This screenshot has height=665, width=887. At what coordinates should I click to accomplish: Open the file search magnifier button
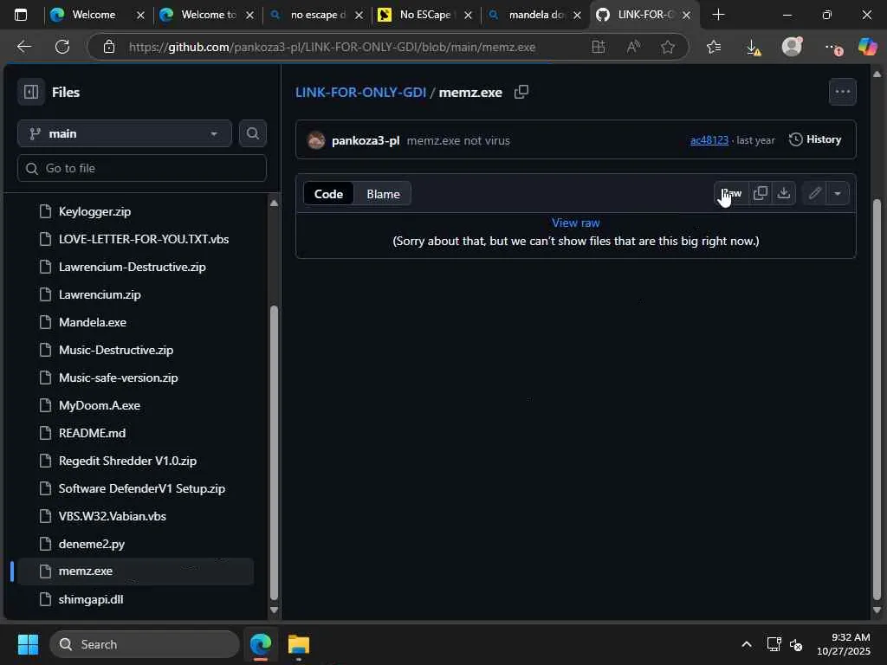[252, 133]
